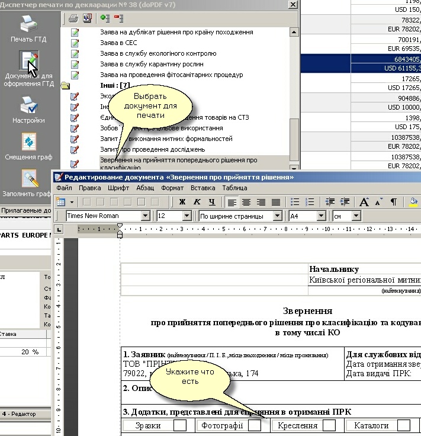Enable the Креслення checkbox

[x=329, y=425]
